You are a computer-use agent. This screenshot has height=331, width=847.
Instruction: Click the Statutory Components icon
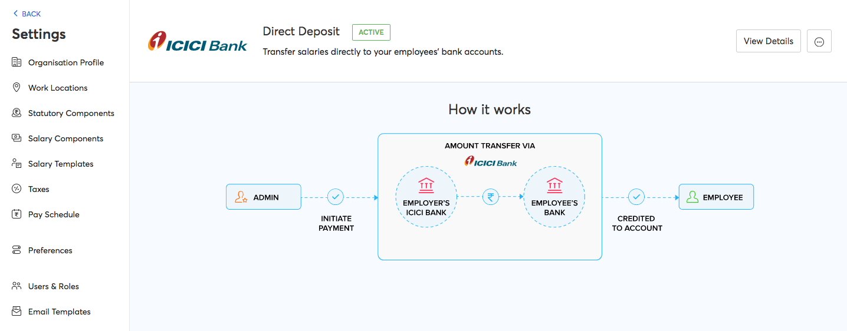coord(17,113)
